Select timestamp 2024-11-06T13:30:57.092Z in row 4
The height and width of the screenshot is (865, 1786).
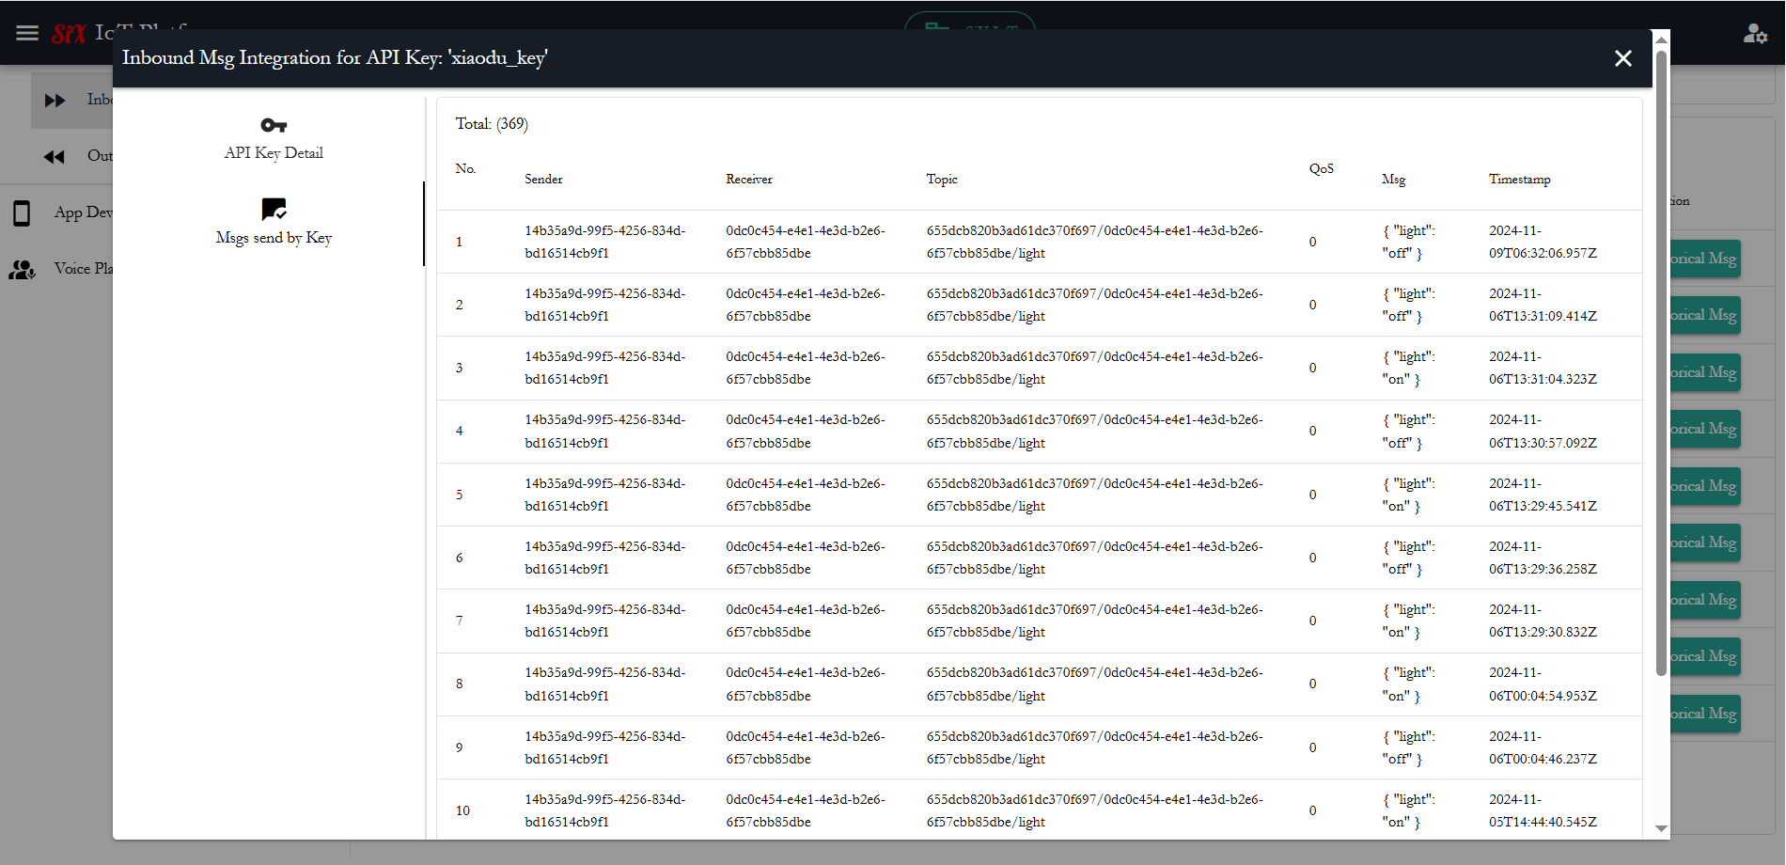[x=1543, y=432]
